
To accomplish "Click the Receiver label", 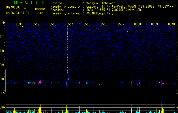I will pyautogui.click(x=57, y=10).
